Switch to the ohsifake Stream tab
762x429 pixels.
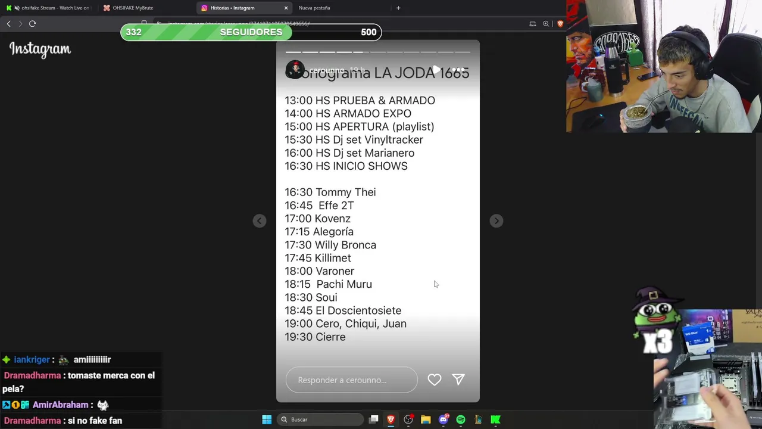(x=49, y=8)
